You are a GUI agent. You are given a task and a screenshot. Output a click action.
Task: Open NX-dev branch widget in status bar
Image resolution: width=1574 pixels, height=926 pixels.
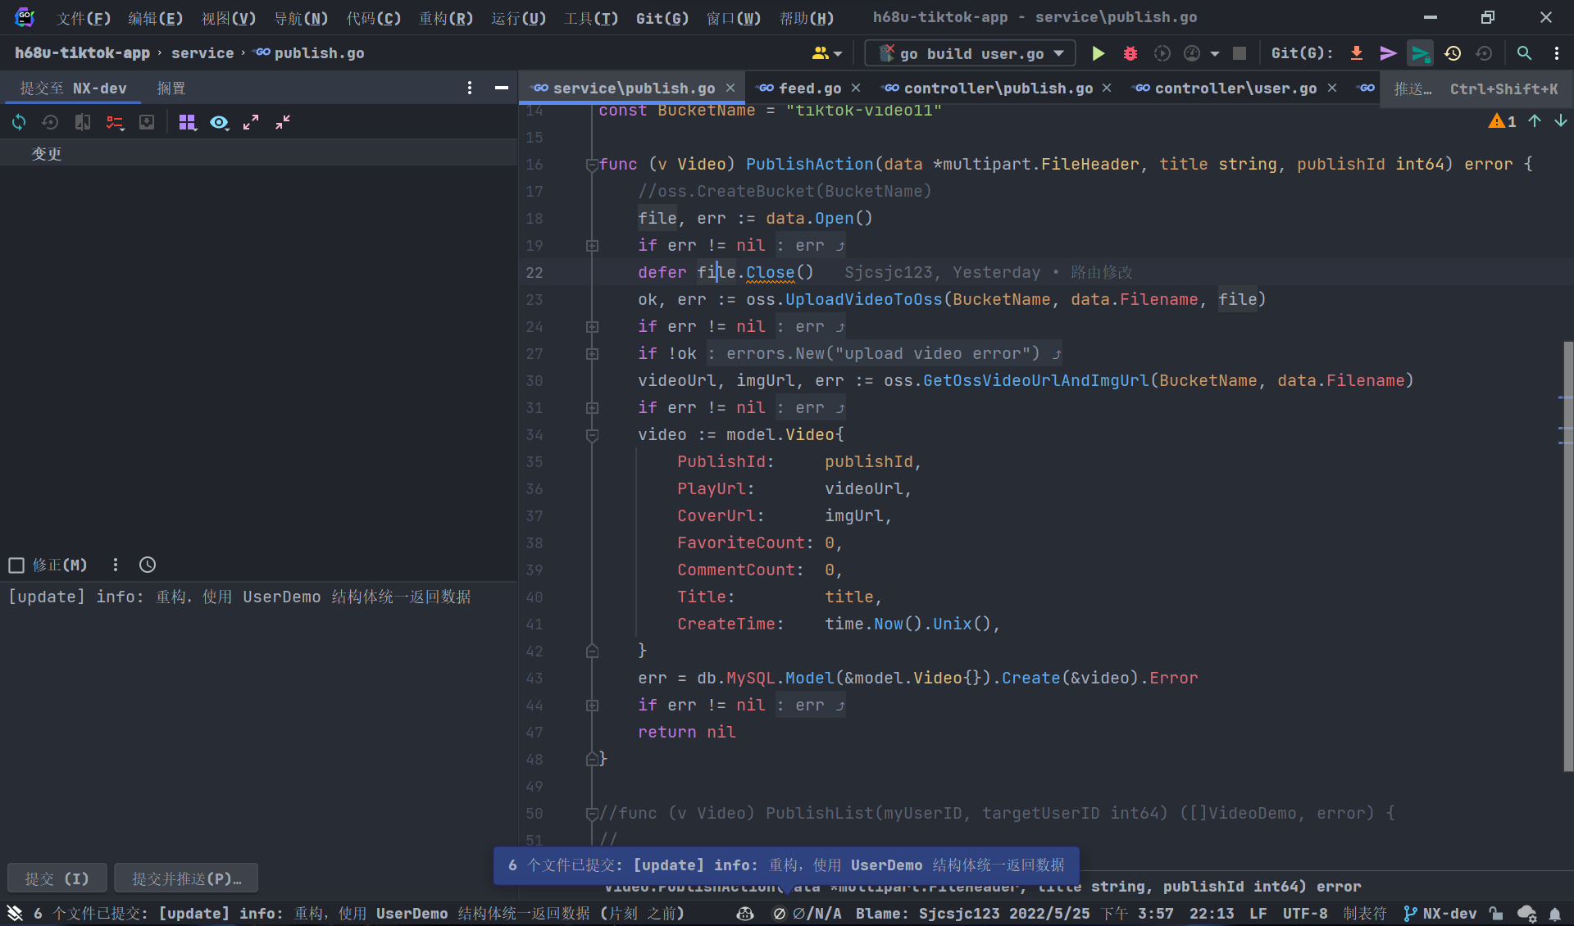point(1440,913)
